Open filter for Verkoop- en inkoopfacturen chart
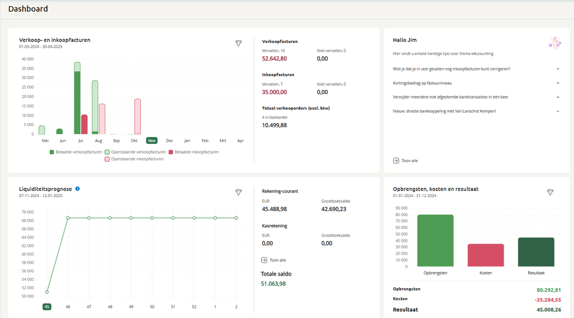Screen dimensions: 574x318 point(238,43)
